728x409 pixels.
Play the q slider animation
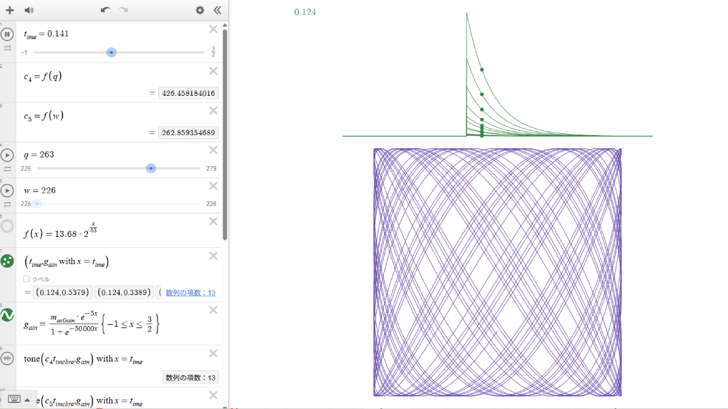pyautogui.click(x=7, y=155)
